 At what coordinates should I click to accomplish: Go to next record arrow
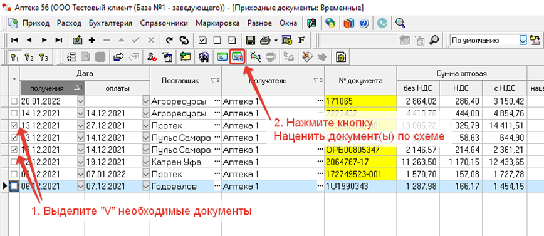[44, 40]
